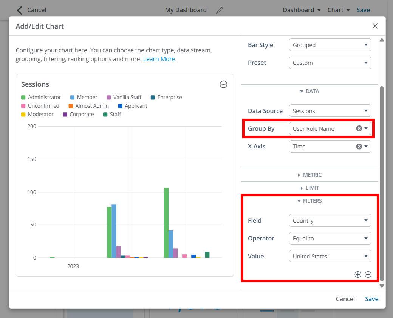Click the tallest blue Member bar

point(114,231)
